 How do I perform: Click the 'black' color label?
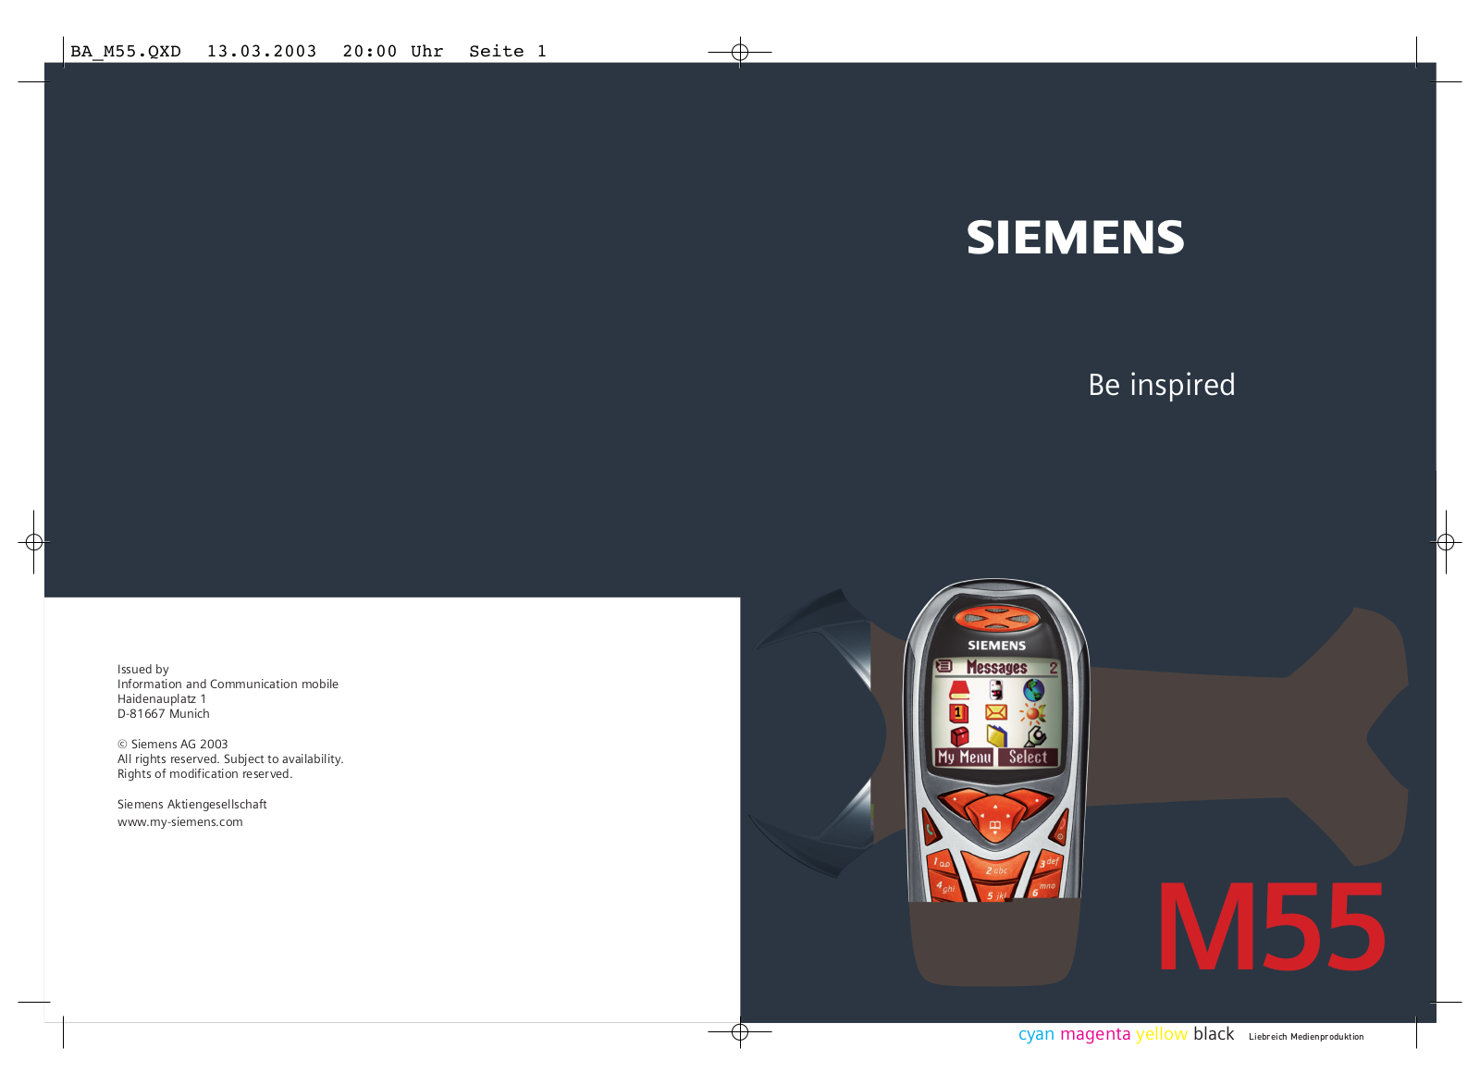1214,1033
